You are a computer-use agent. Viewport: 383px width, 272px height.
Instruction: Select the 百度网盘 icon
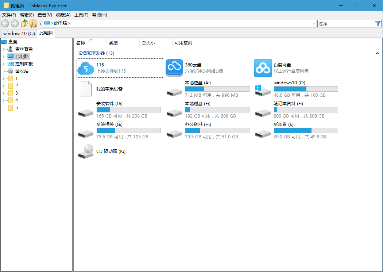[x=263, y=68]
